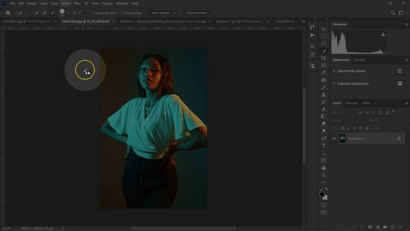
Task: Open the Filter menu
Action: (x=77, y=3)
